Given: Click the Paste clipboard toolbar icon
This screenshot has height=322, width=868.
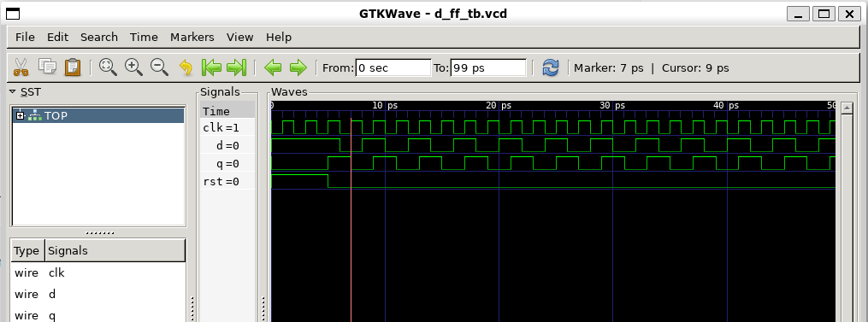Looking at the screenshot, I should 73,67.
